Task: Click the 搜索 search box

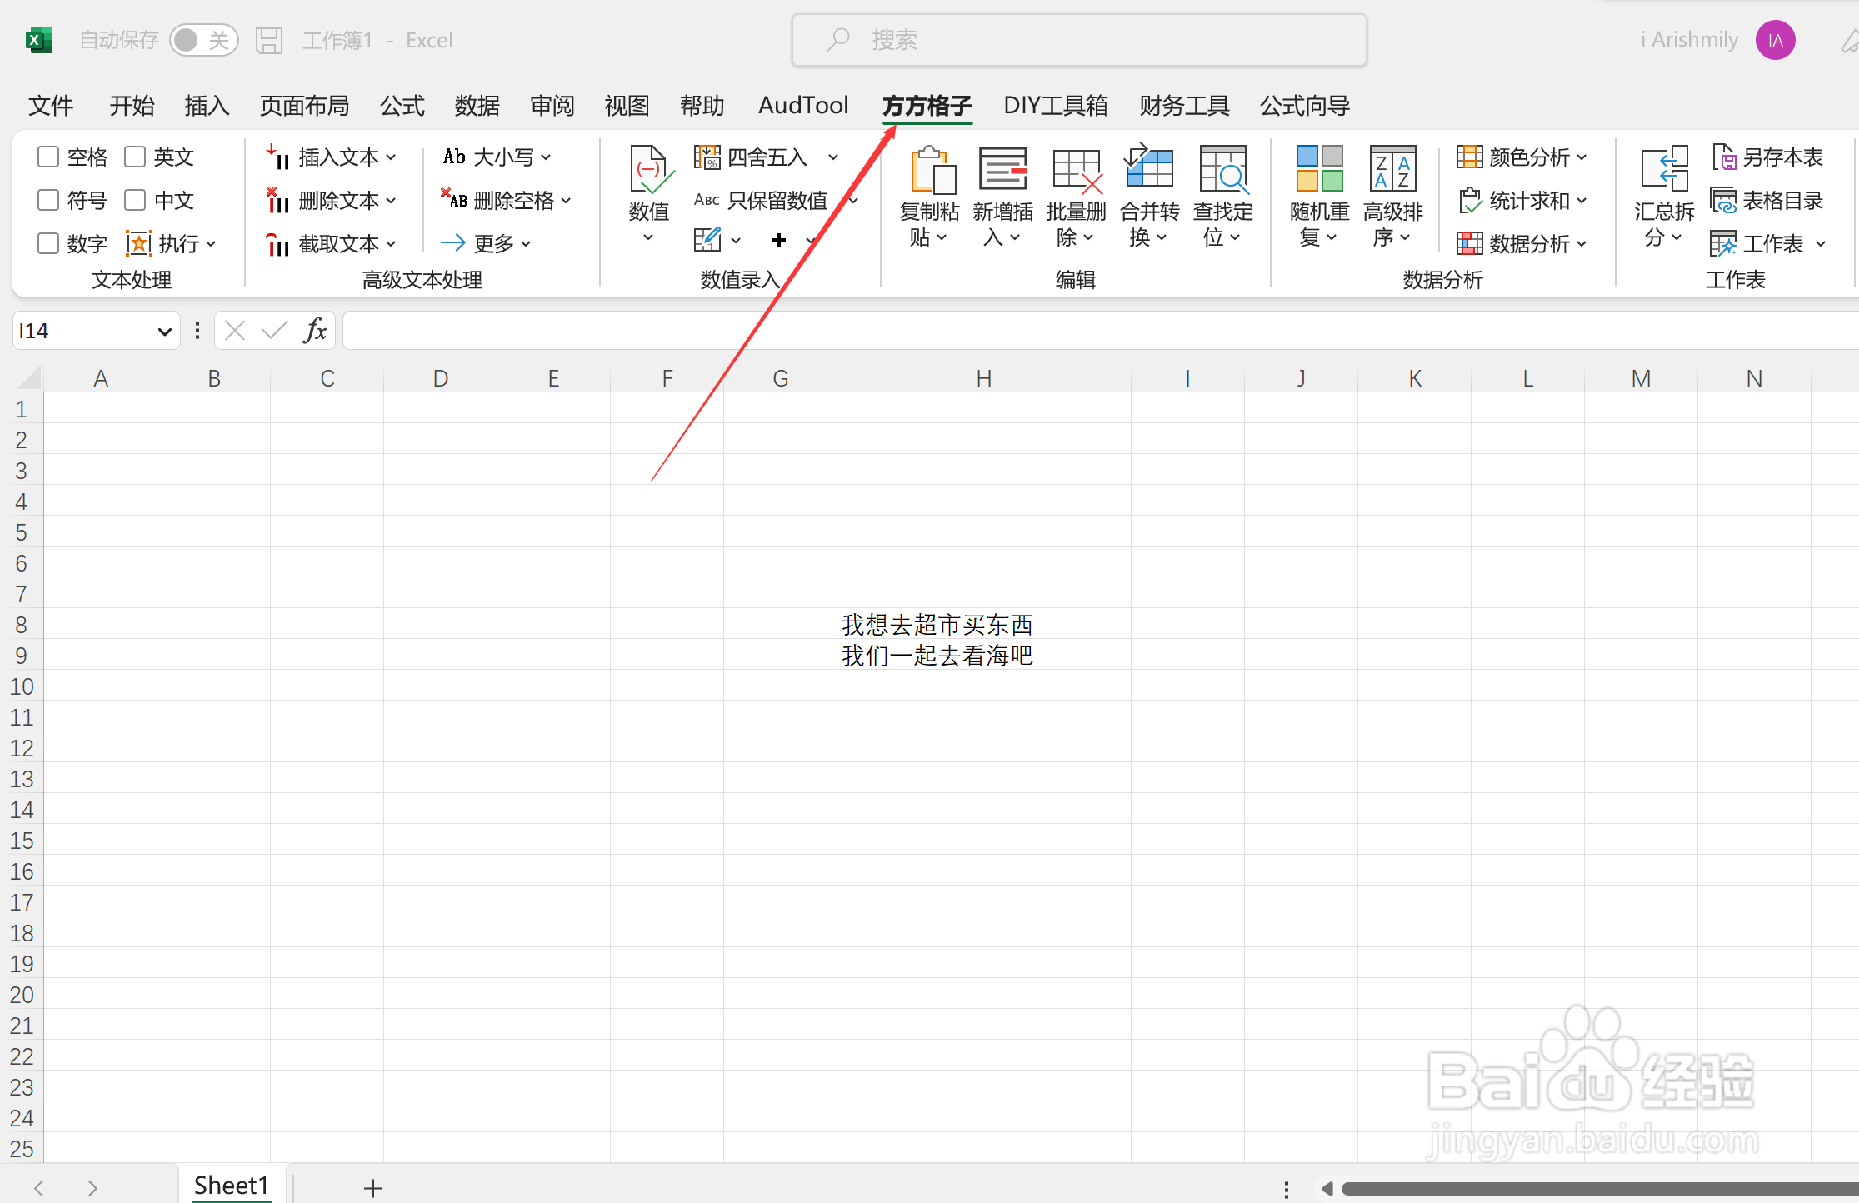Action: click(1078, 40)
